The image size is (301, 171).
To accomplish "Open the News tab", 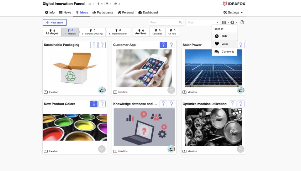I will [65, 13].
